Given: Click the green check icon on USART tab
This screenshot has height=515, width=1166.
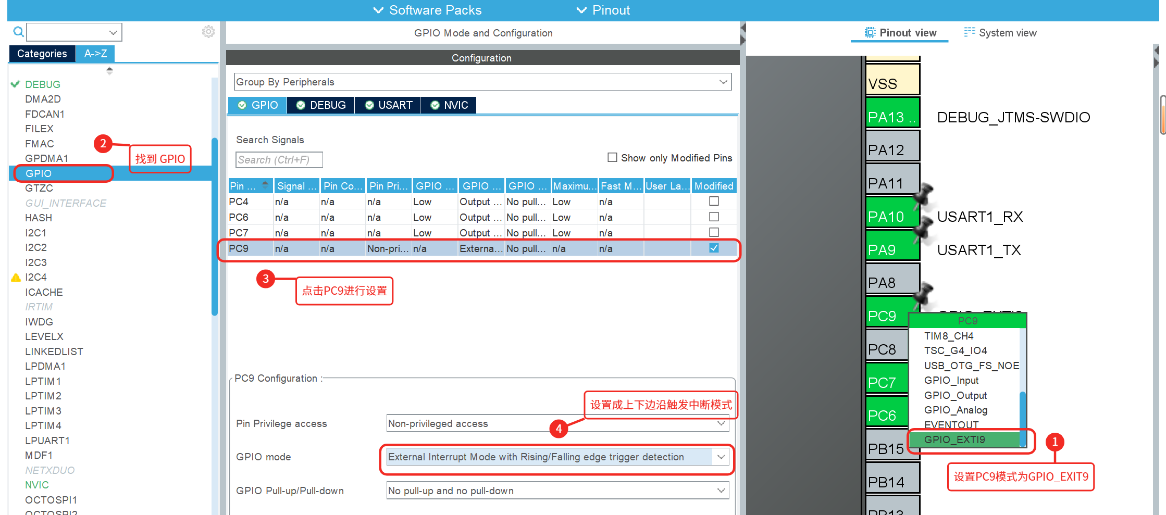Looking at the screenshot, I should [369, 105].
